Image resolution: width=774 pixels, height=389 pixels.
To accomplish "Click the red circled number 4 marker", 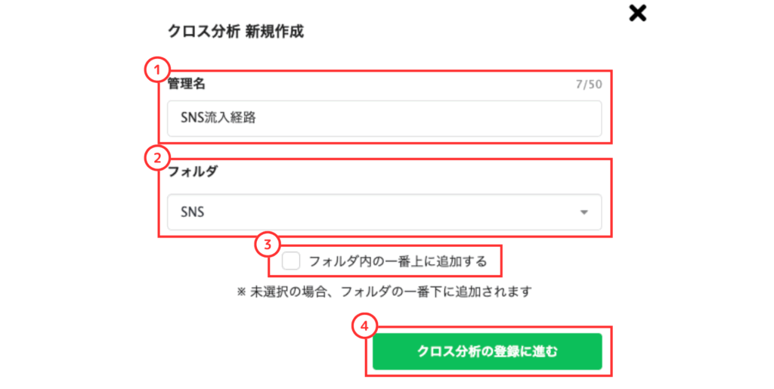I will [364, 326].
